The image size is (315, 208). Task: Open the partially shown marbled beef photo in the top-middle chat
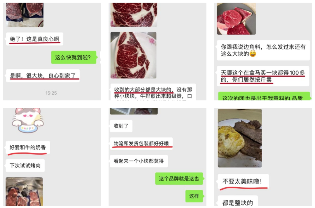134,15
